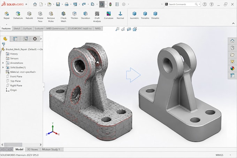Image resolution: width=237 pixels, height=158 pixels.
Task: Open the Options dropdown arrow
Action: click(129, 4)
